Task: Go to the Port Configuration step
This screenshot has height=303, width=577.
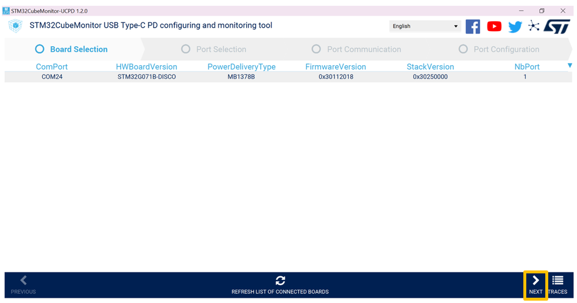Action: click(x=498, y=49)
